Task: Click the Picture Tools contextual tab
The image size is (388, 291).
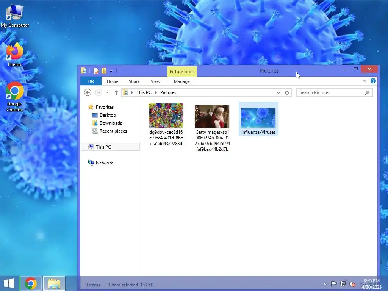Action: point(182,72)
